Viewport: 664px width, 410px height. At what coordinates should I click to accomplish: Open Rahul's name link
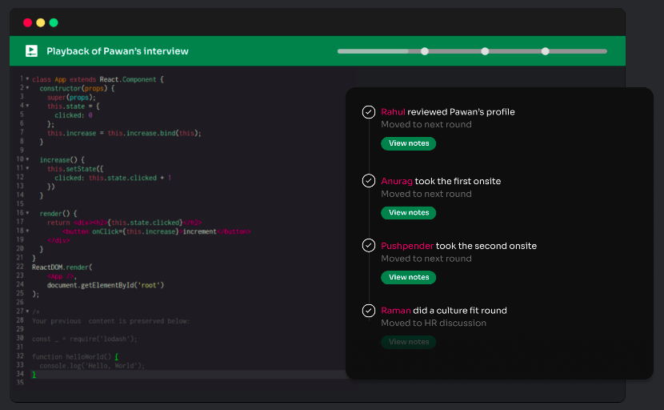(393, 112)
